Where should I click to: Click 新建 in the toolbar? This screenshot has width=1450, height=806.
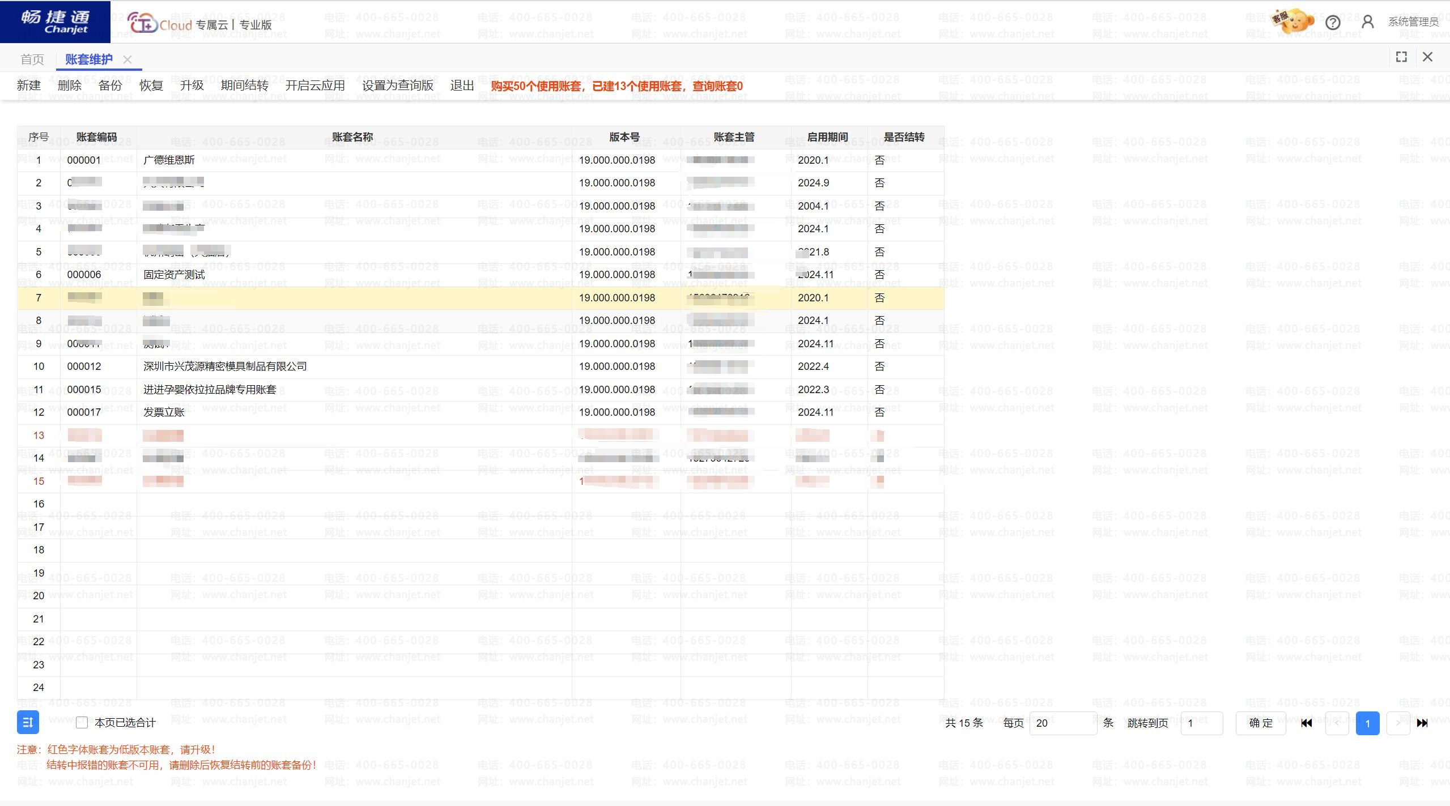29,86
